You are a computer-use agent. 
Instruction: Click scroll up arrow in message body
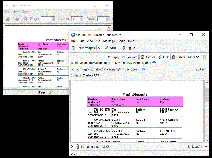point(207,82)
